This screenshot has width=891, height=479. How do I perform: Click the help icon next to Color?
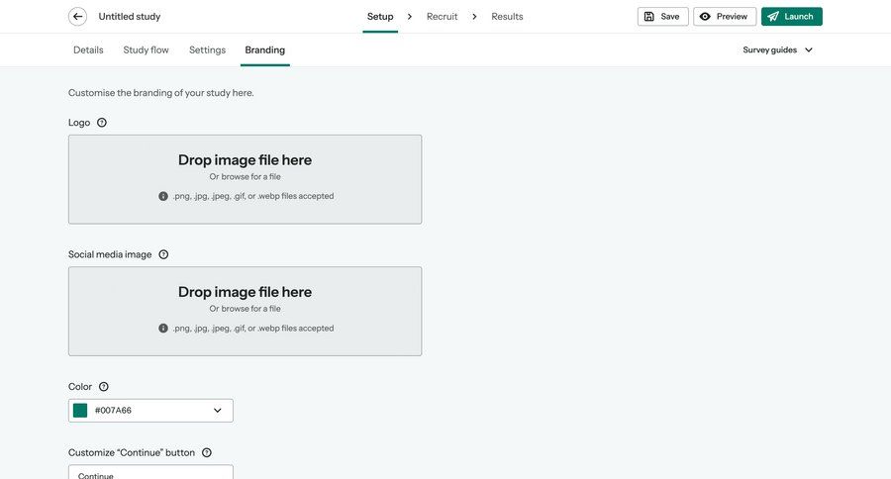tap(104, 387)
